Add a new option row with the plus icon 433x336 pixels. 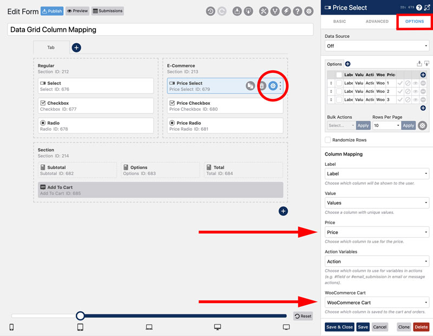click(x=423, y=107)
